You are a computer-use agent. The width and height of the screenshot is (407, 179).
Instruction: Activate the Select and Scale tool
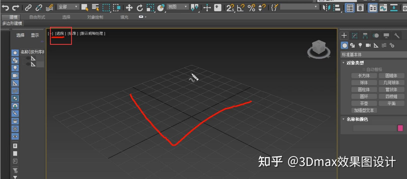150,8
